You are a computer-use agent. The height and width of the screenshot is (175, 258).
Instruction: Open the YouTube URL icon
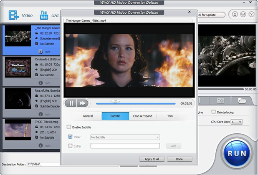pyautogui.click(x=44, y=15)
